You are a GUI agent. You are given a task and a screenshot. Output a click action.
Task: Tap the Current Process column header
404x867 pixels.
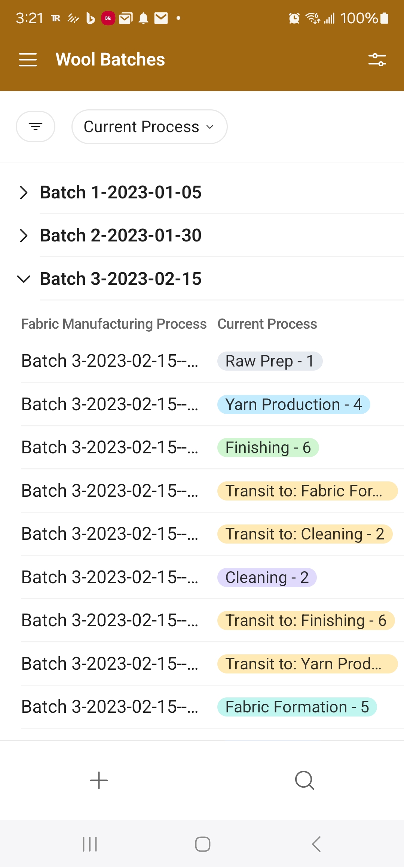(267, 324)
